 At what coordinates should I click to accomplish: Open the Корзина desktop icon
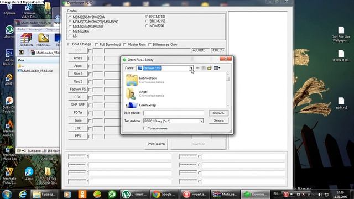coord(9,9)
